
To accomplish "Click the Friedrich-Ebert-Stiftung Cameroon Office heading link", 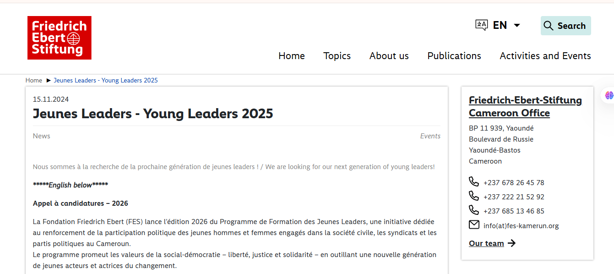I will (525, 106).
